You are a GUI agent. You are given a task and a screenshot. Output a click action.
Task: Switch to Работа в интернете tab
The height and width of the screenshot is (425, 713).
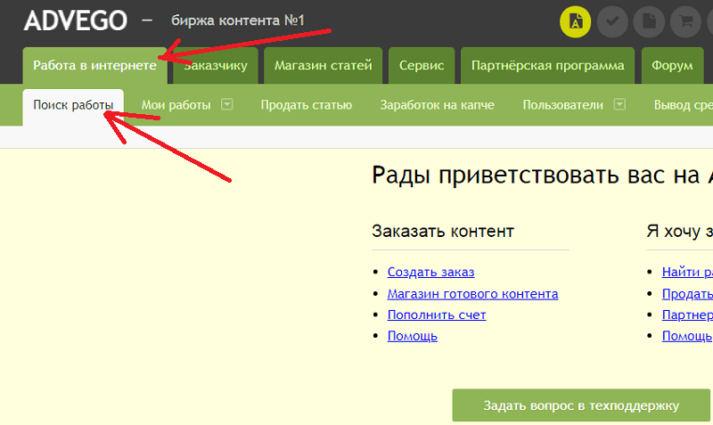(95, 65)
